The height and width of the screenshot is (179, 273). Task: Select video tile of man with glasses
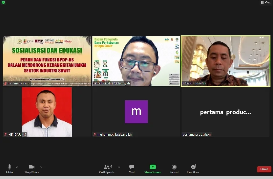136,61
